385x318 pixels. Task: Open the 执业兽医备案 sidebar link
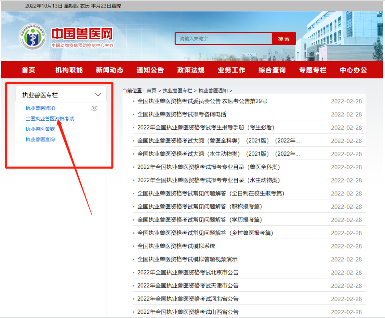pyautogui.click(x=40, y=129)
